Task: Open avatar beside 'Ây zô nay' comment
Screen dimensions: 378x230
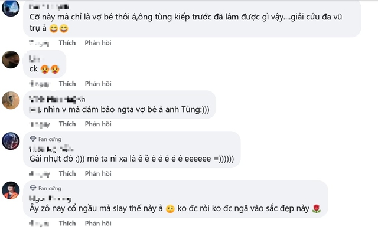Action: (x=11, y=190)
